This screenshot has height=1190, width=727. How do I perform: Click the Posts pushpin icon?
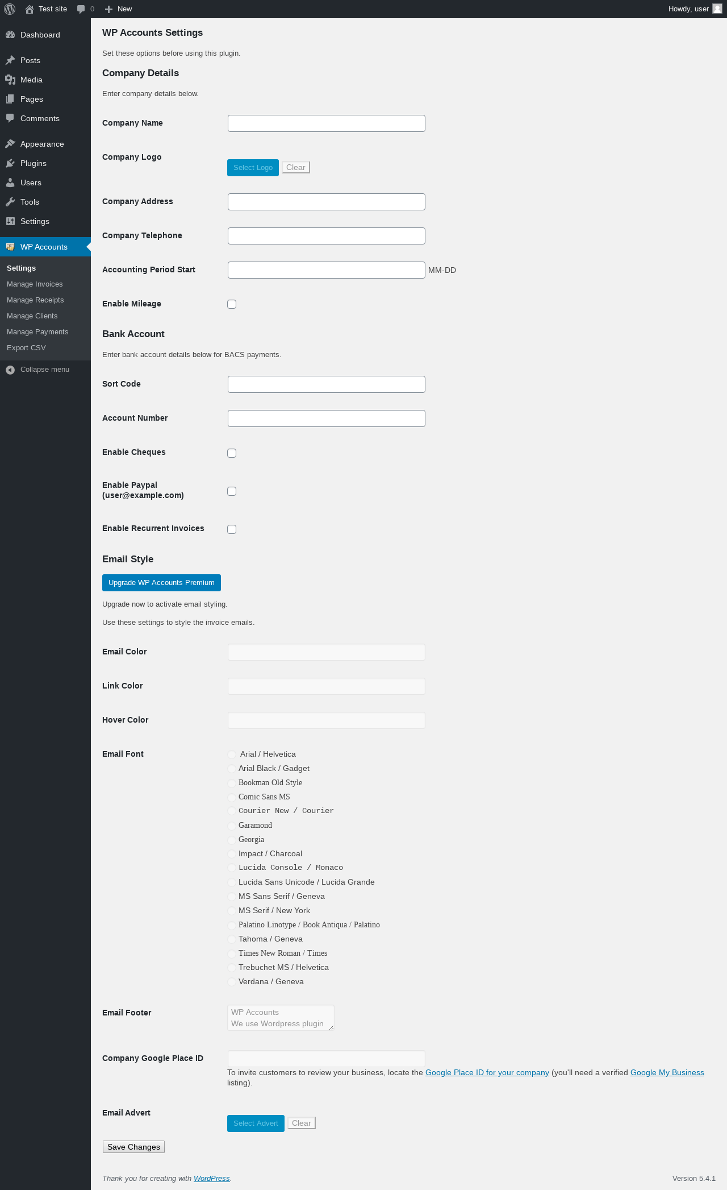coord(10,60)
